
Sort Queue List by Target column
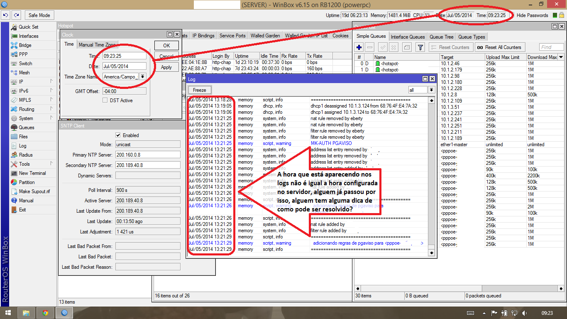(462, 57)
